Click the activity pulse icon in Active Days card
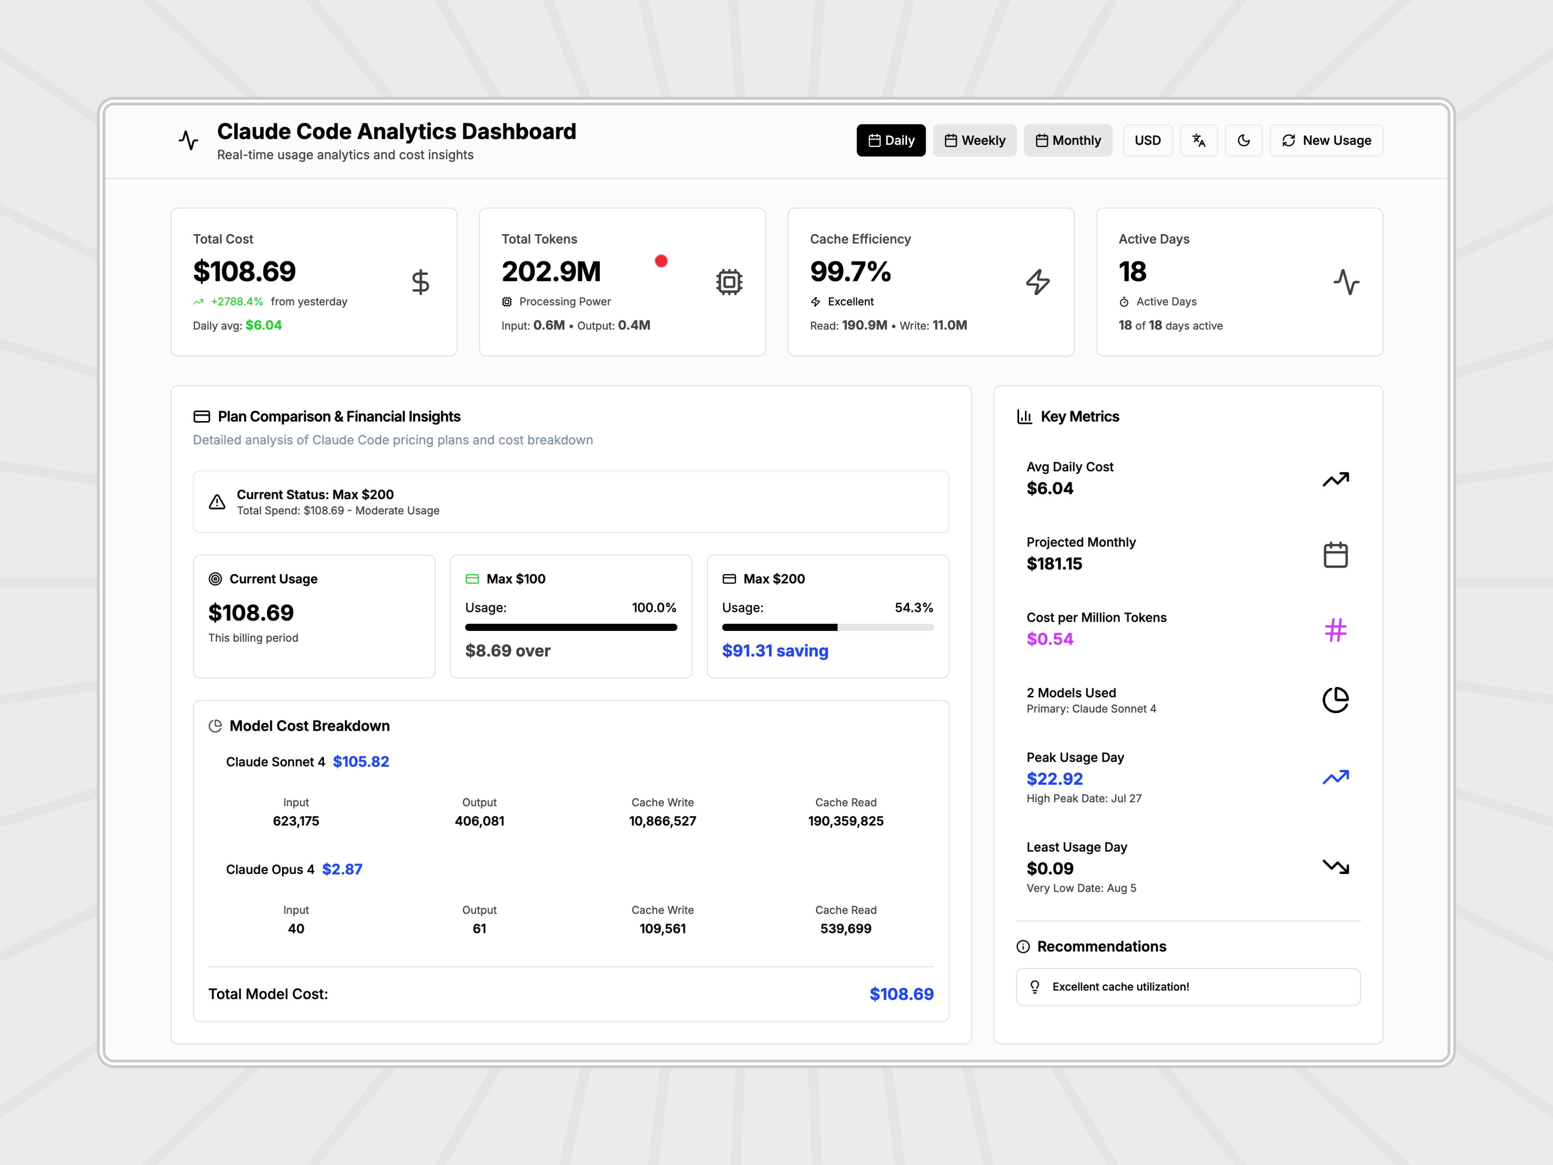The image size is (1553, 1165). click(1346, 282)
